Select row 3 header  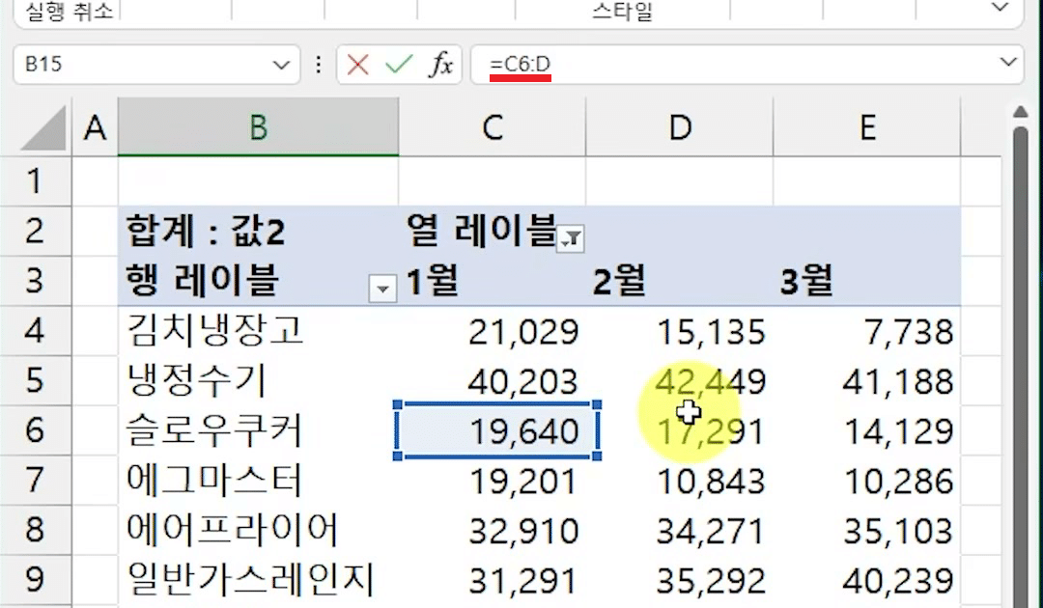coord(36,281)
